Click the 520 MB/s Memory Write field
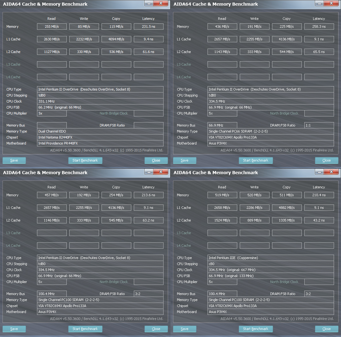 (255, 195)
